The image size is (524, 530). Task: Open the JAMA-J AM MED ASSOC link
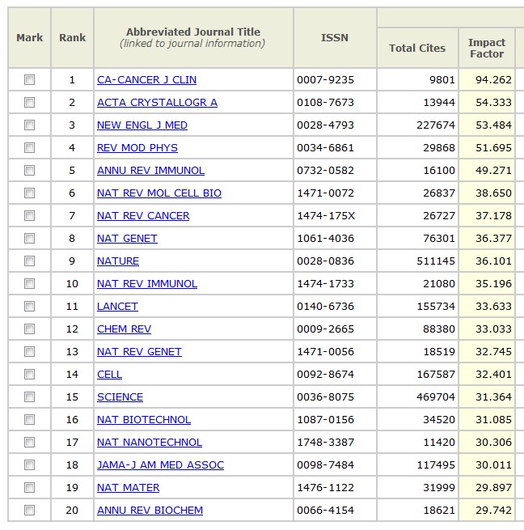click(x=160, y=465)
